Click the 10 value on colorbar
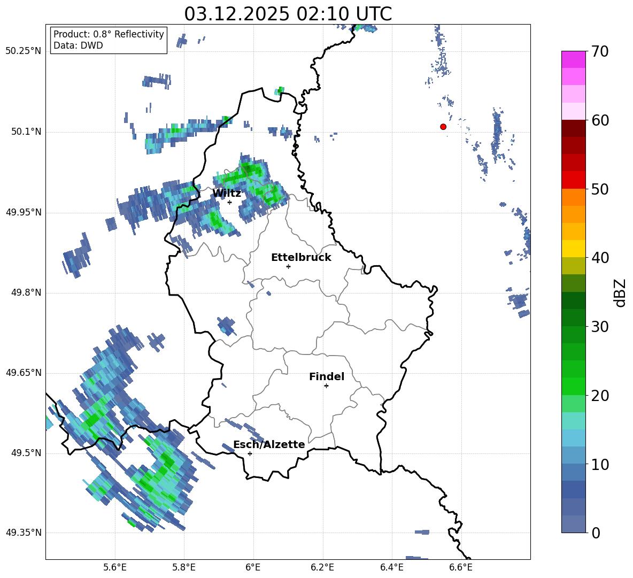The width and height of the screenshot is (633, 578). [600, 465]
